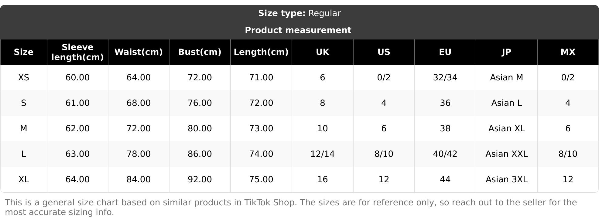Click the Asian 3XL cell

pyautogui.click(x=506, y=180)
